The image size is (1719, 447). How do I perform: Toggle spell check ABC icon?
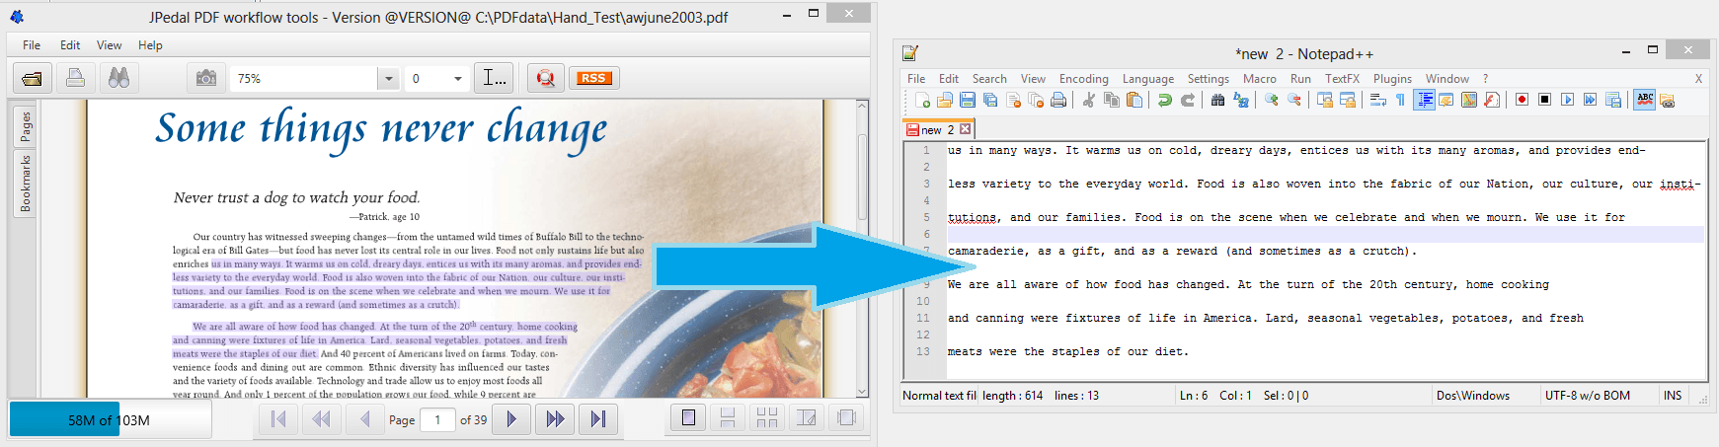point(1644,100)
